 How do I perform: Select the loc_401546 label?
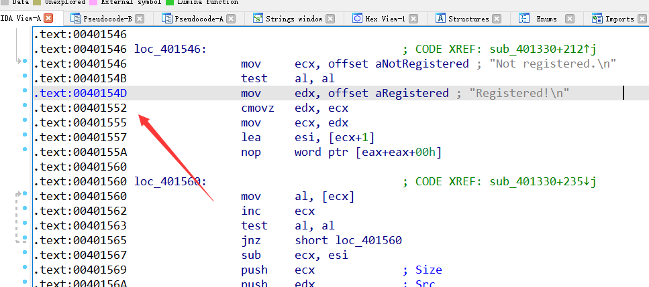[x=170, y=49]
